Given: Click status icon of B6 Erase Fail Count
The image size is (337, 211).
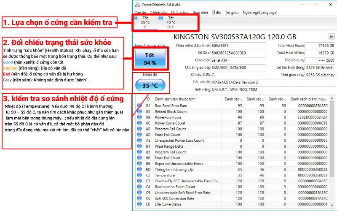Looking at the screenshot, I should click(x=139, y=158).
